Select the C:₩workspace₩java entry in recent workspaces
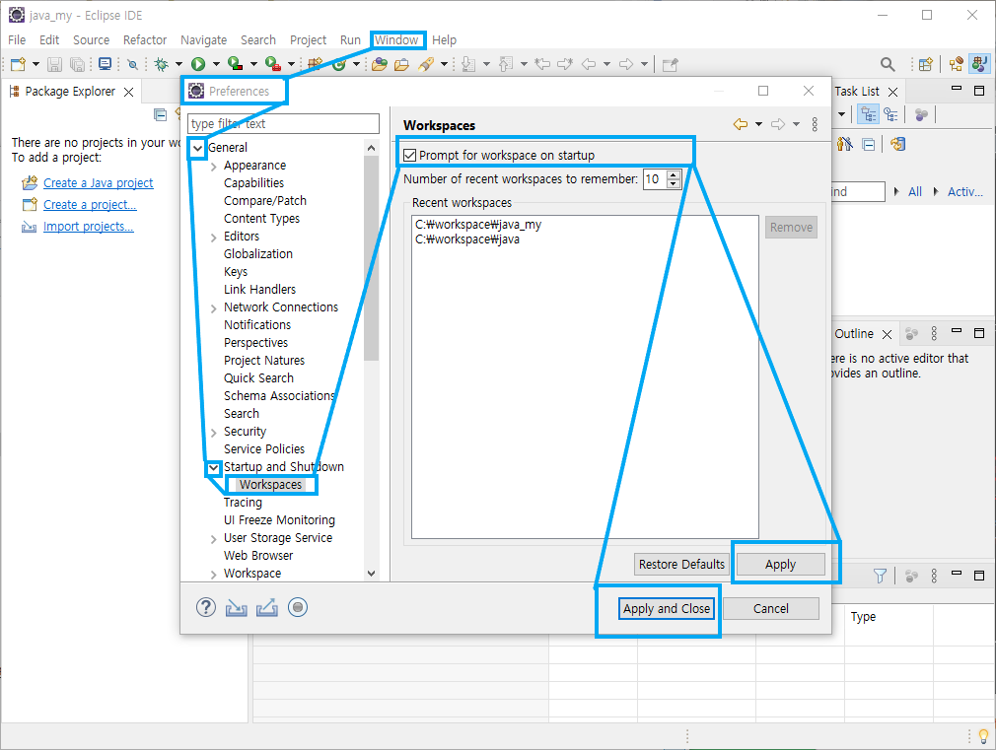Screen dimensions: 996x750 [467, 239]
